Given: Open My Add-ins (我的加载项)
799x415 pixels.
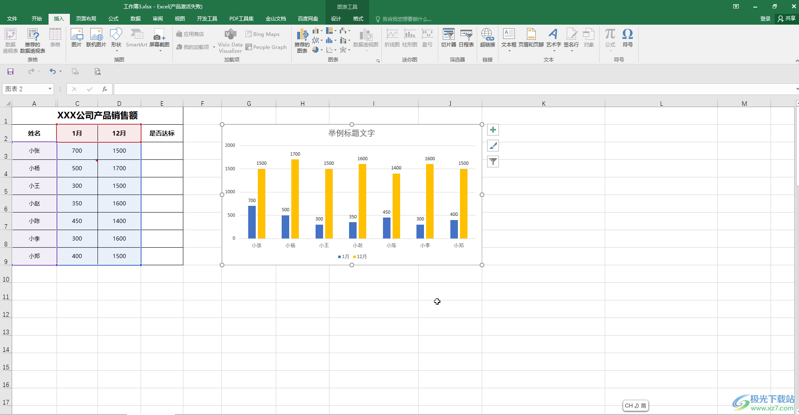Looking at the screenshot, I should pos(193,47).
